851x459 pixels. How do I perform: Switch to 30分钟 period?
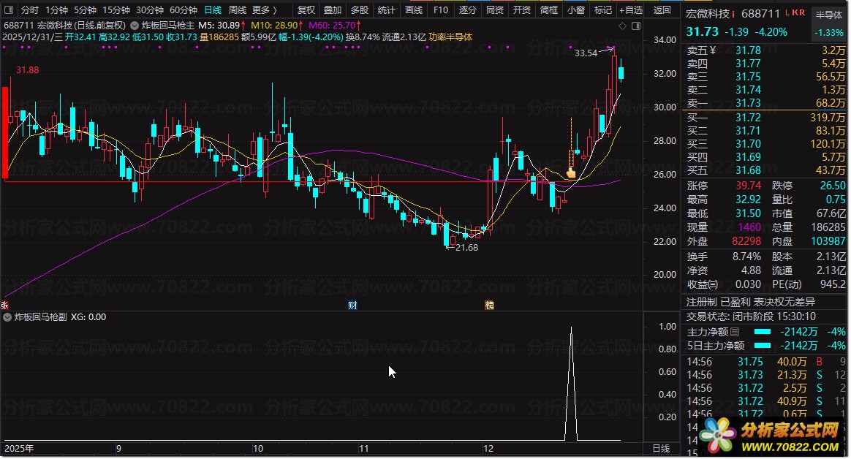(150, 10)
